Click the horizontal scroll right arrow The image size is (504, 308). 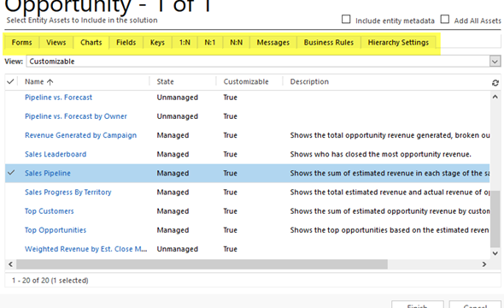(x=484, y=264)
